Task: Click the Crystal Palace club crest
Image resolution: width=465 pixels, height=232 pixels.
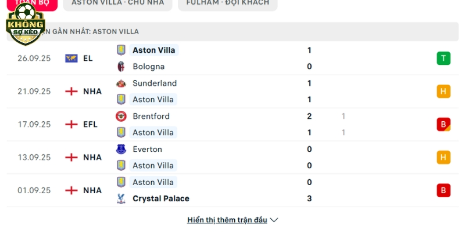Action: tap(121, 198)
